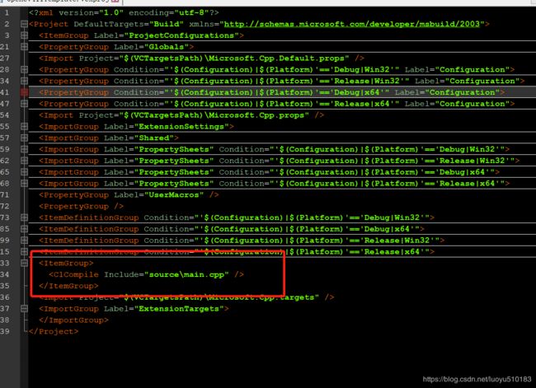The width and height of the screenshot is (536, 388).
Task: Select line number 27 in margin
Action: 5,58
